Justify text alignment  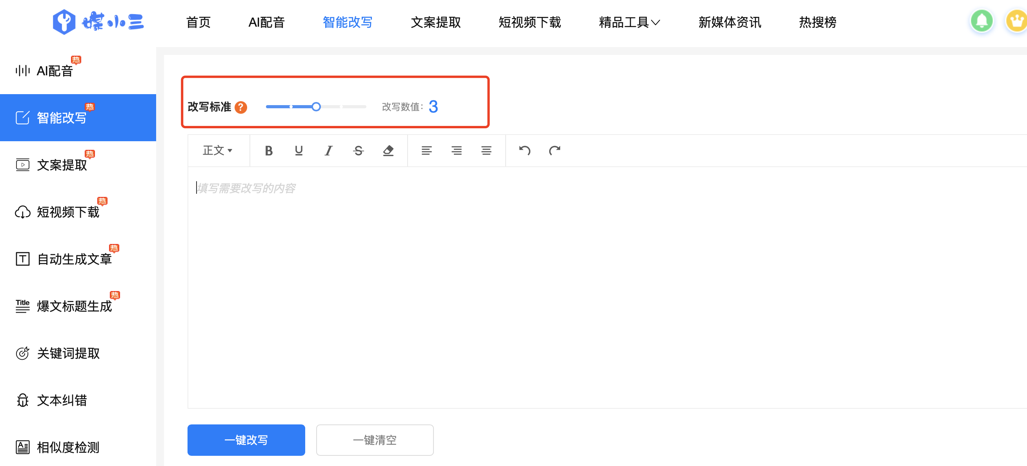pos(486,150)
